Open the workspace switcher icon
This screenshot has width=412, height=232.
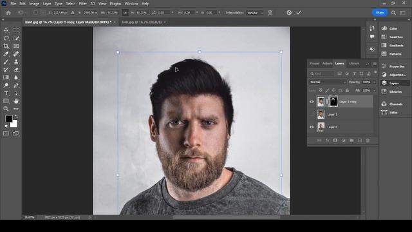[x=403, y=13]
